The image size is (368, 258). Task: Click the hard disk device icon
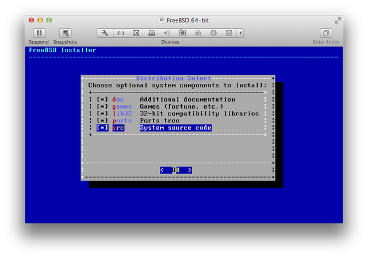pyautogui.click(x=136, y=33)
